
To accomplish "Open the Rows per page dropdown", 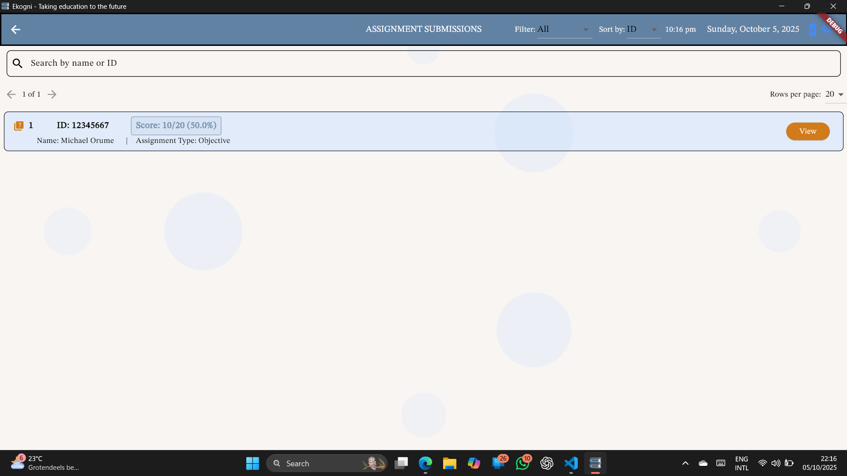I will coord(835,94).
